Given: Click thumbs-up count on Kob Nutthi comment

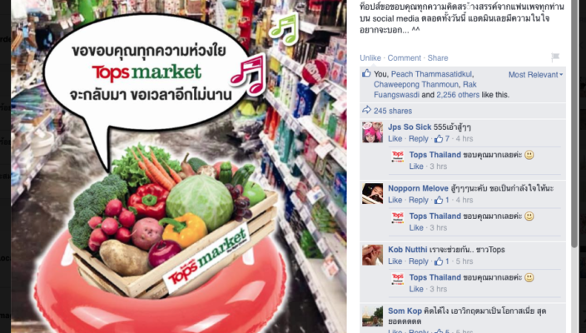Looking at the screenshot, I should coord(441,261).
